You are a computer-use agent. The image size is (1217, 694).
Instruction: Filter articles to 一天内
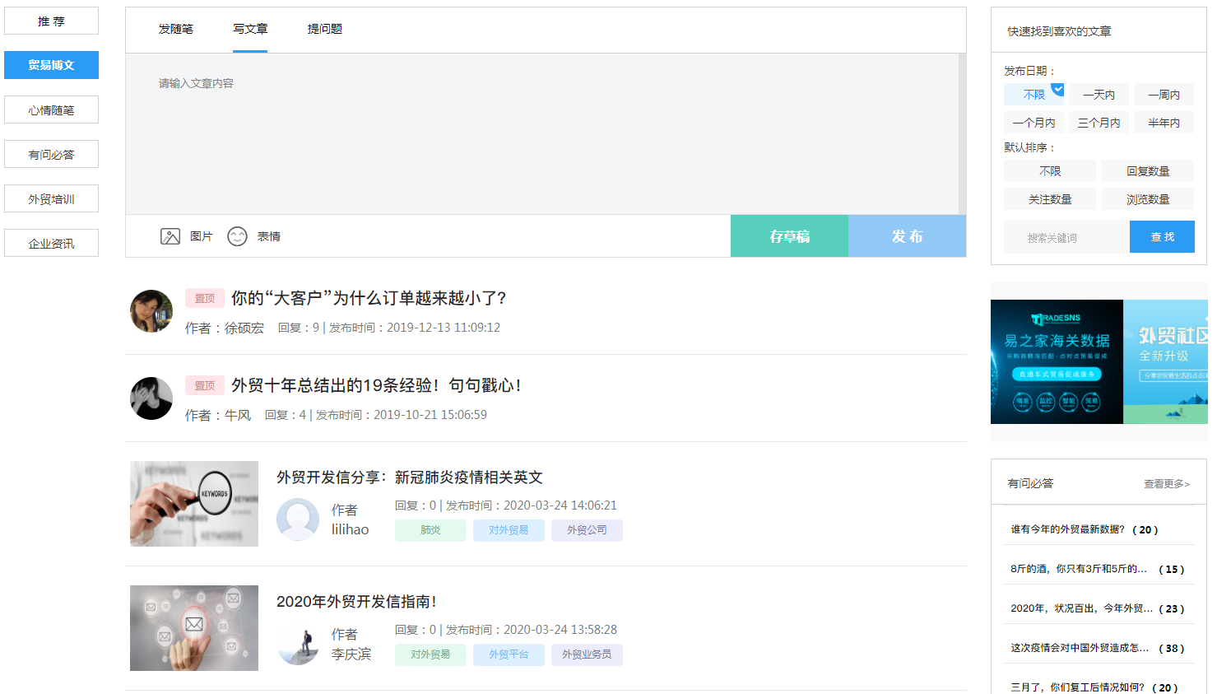click(x=1099, y=95)
